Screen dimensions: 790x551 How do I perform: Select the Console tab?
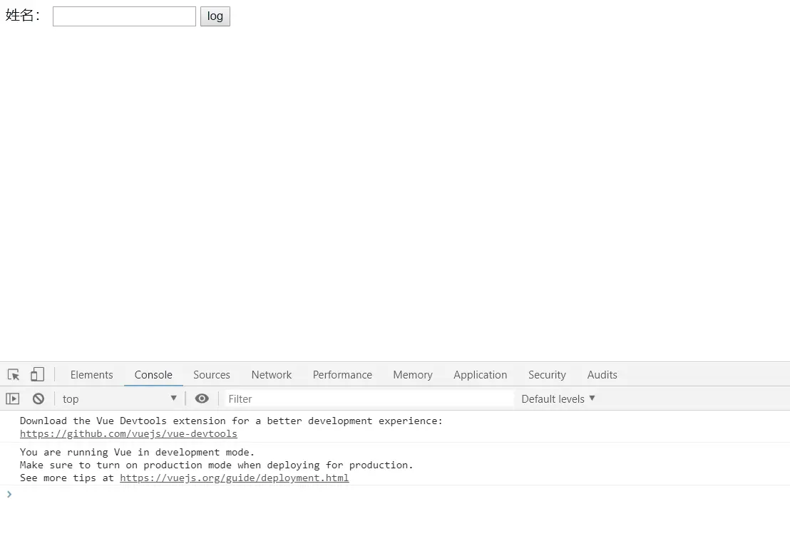(153, 375)
